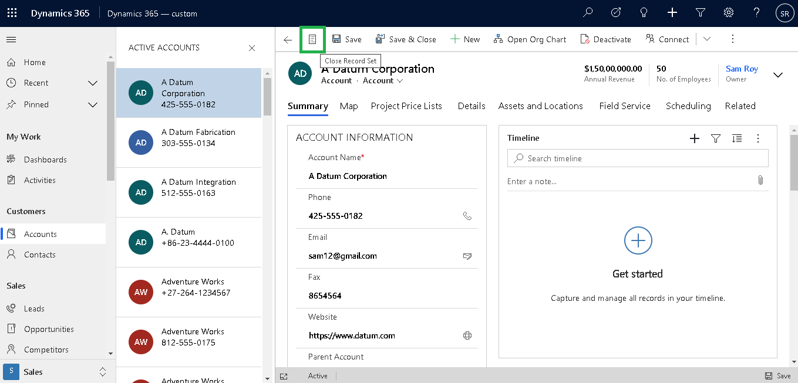798x383 pixels.
Task: Click the globe icon beside Website field
Action: point(467,335)
